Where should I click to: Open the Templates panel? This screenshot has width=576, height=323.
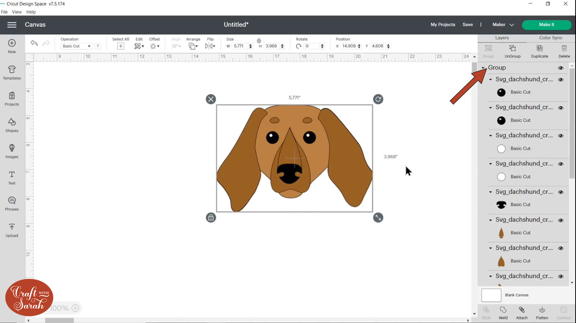(x=12, y=72)
